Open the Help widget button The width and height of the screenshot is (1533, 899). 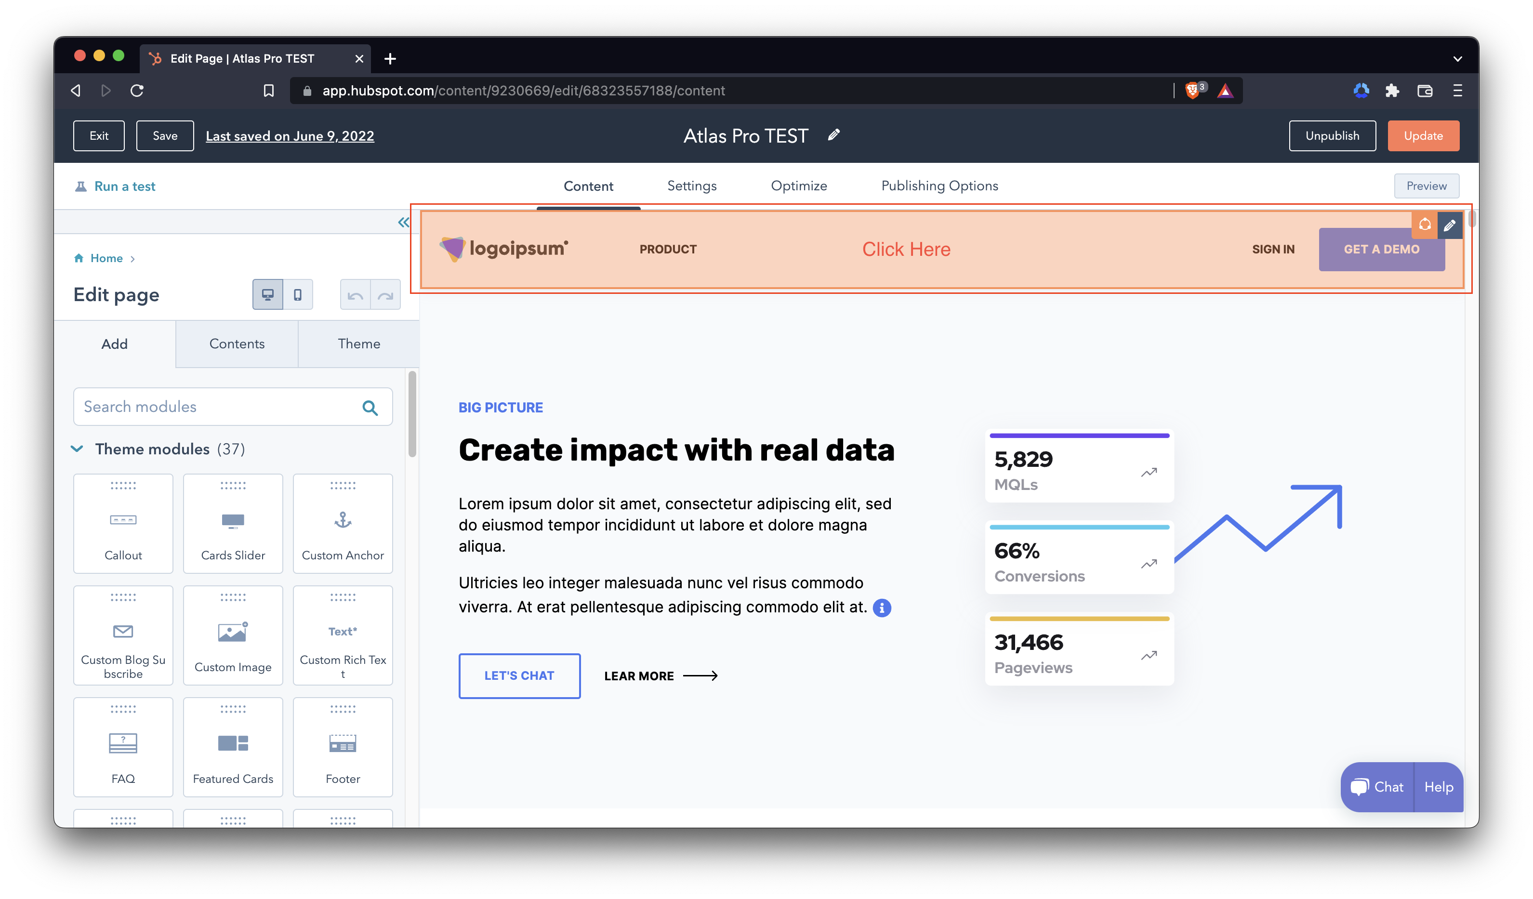[x=1439, y=787]
